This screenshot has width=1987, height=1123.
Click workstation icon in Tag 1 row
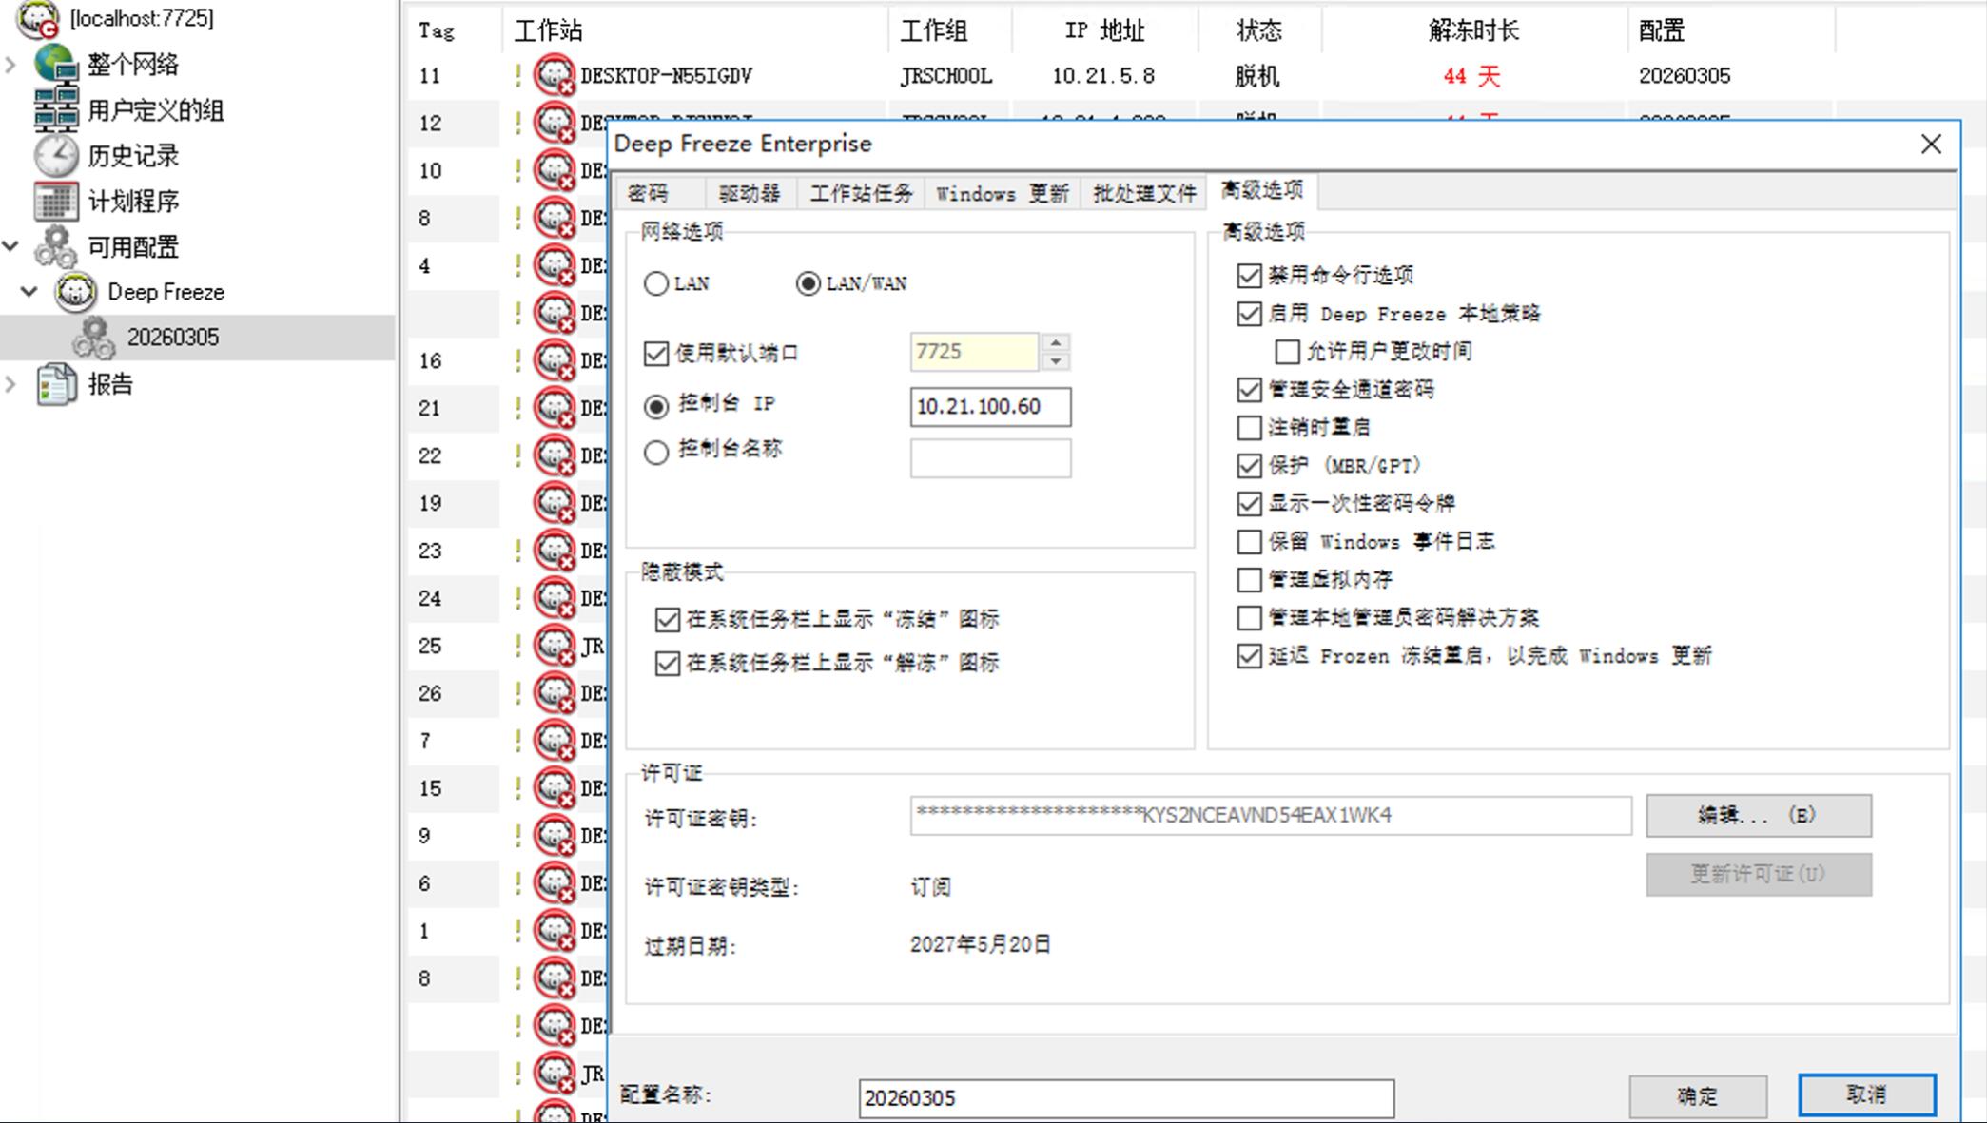click(555, 931)
